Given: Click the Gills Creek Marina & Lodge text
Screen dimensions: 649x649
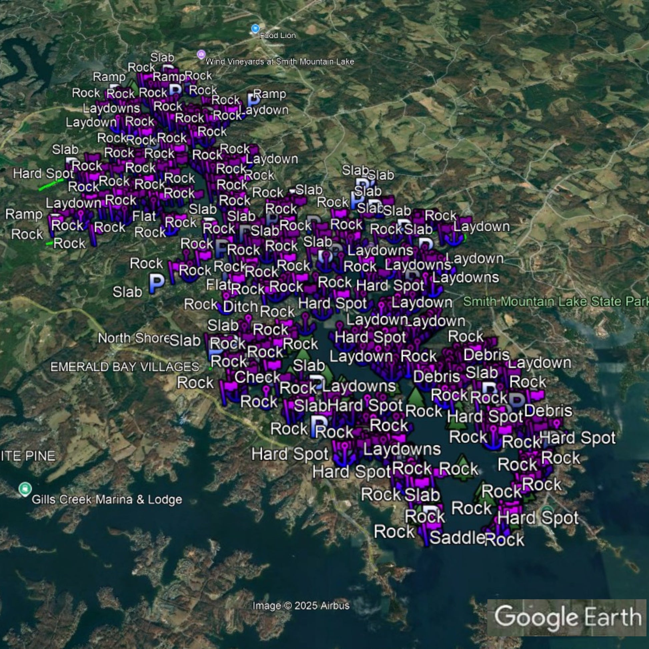Looking at the screenshot, I should (107, 500).
